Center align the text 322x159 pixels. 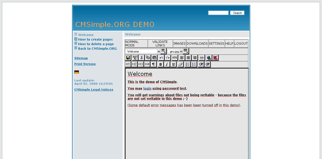click(x=188, y=58)
